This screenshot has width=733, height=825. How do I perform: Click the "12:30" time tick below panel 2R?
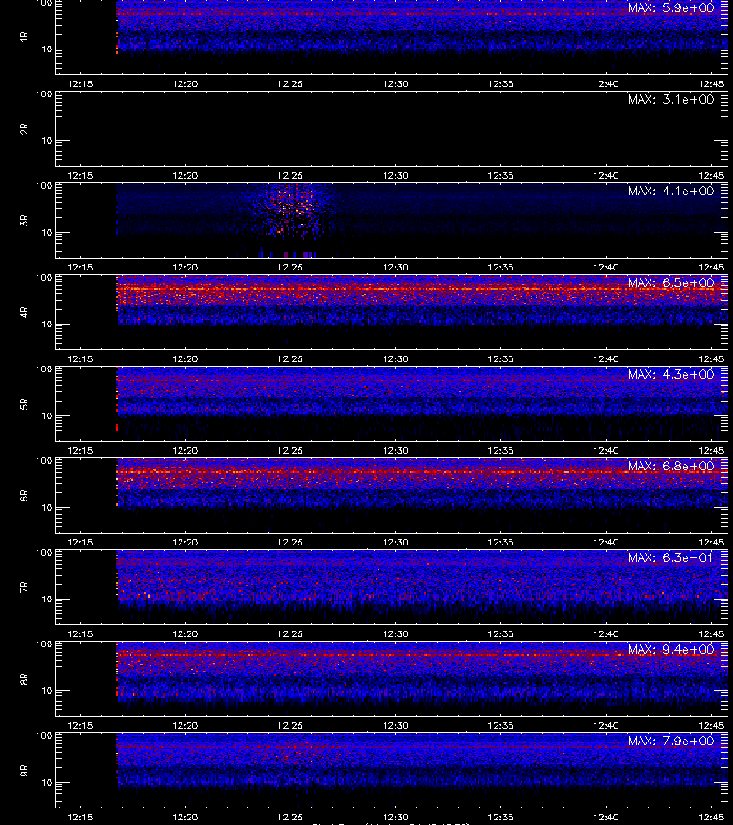tap(396, 176)
